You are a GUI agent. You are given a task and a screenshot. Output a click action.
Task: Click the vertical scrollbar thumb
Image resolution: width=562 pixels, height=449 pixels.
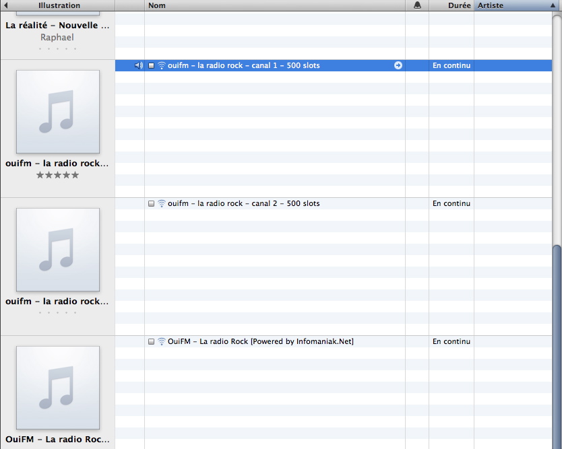coord(557,343)
